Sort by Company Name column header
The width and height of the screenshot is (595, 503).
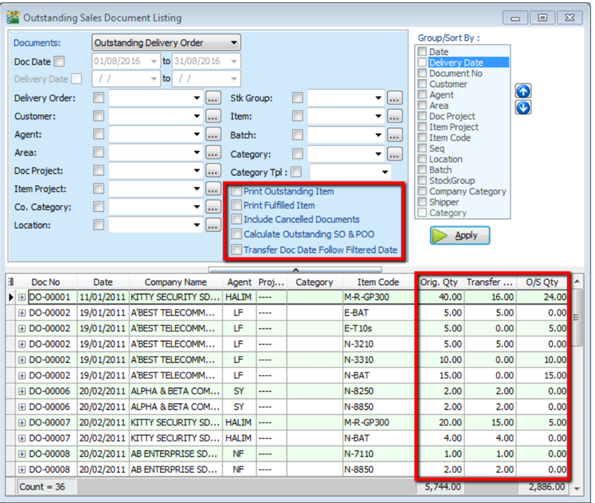[x=175, y=283]
